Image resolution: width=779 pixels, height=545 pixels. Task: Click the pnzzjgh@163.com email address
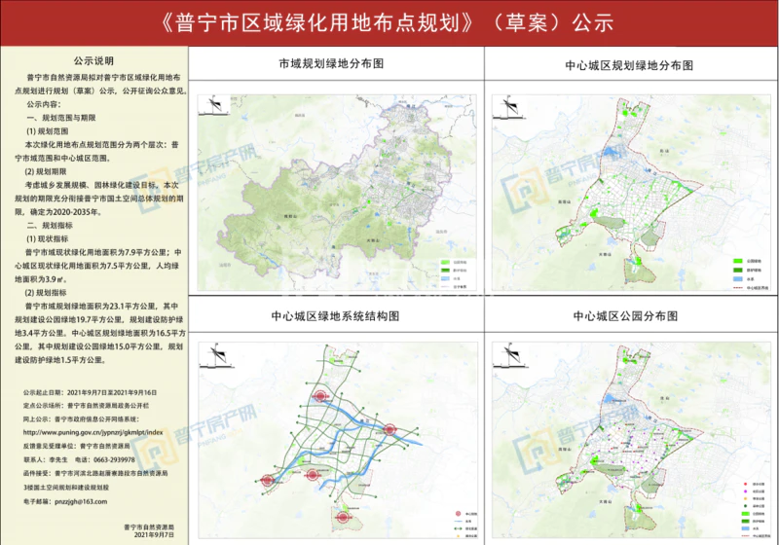[x=82, y=500]
